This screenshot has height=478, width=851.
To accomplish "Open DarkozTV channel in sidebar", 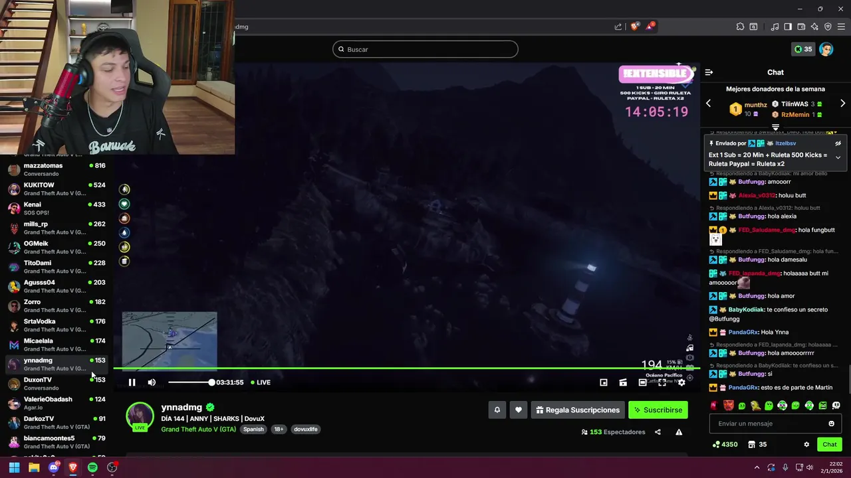I will click(x=57, y=423).
